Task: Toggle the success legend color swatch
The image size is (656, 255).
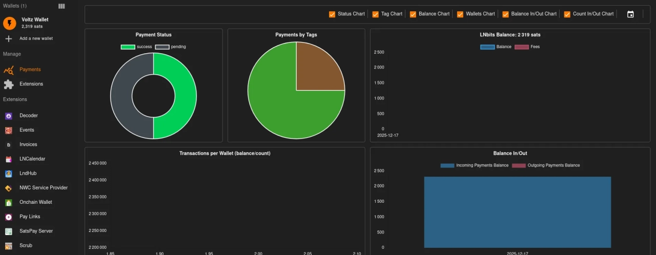Action: [x=128, y=47]
